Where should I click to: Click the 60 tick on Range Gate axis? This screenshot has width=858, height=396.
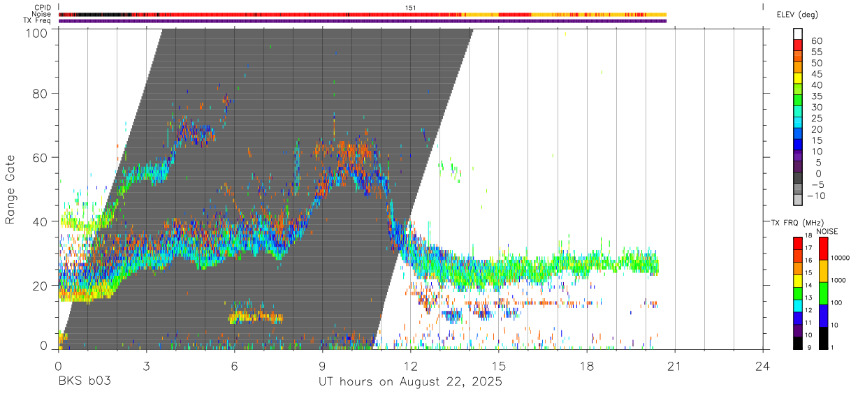(41, 157)
